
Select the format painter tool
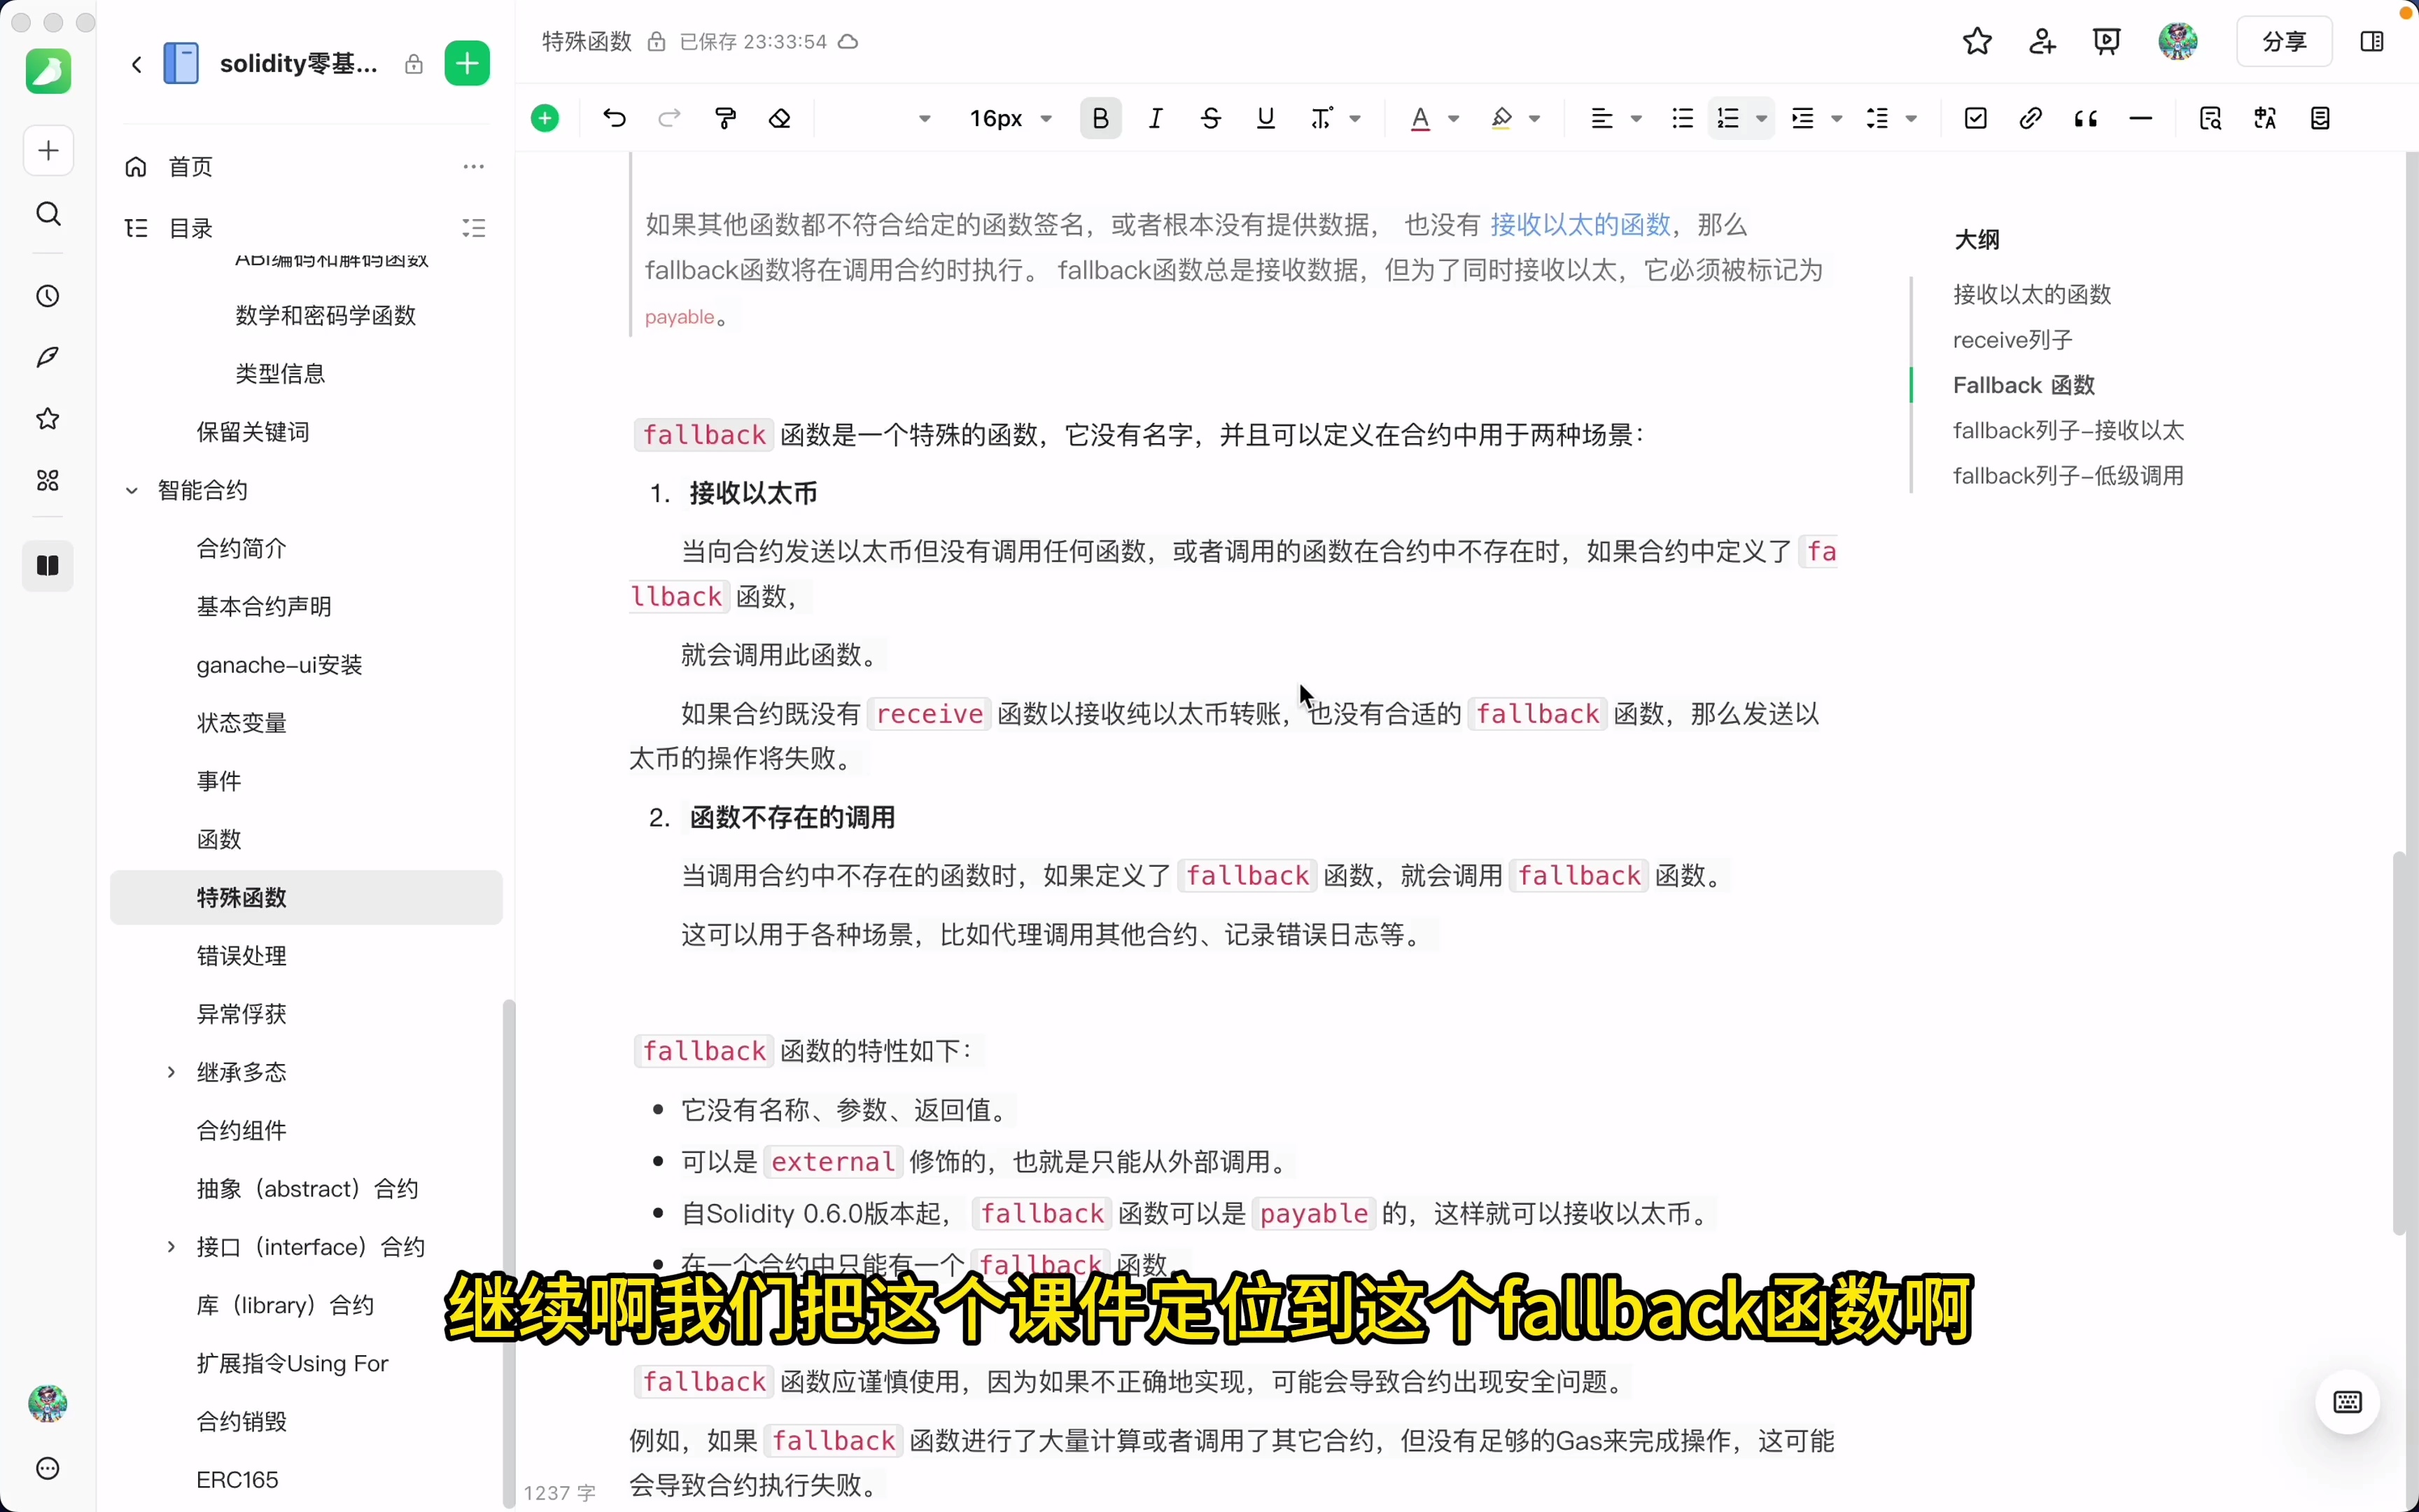[x=726, y=118]
